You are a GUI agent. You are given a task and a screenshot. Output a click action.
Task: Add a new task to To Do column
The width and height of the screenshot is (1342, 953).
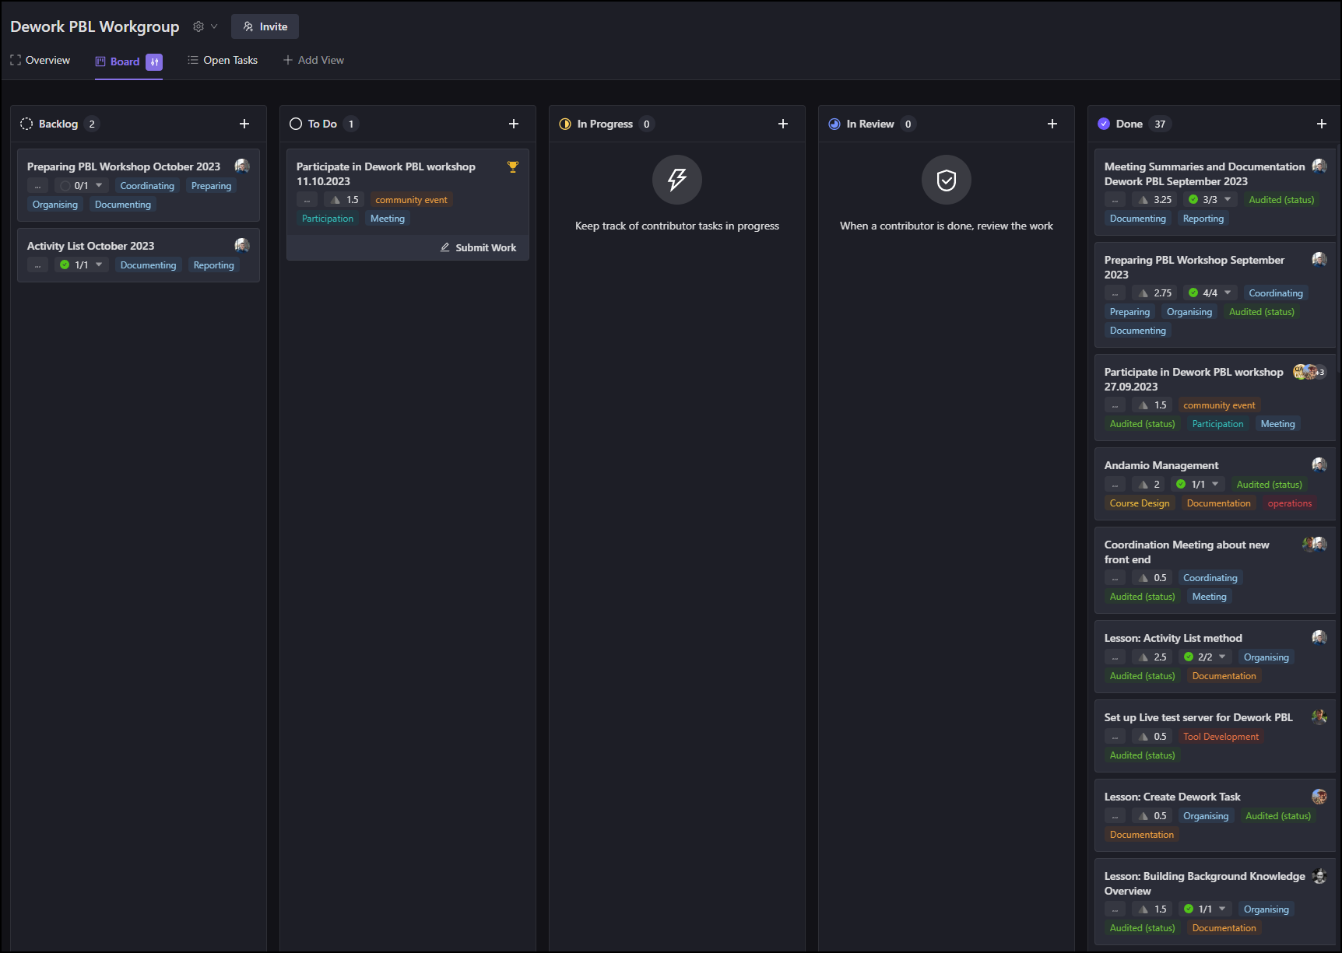tap(514, 124)
